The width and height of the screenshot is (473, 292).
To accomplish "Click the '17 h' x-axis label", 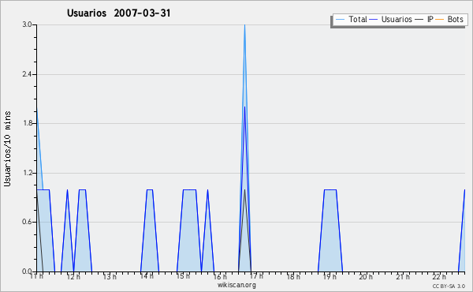I will coord(256,276).
